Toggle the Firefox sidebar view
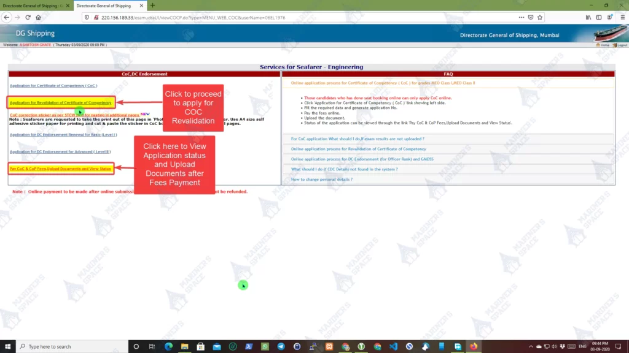The width and height of the screenshot is (629, 353). [598, 17]
